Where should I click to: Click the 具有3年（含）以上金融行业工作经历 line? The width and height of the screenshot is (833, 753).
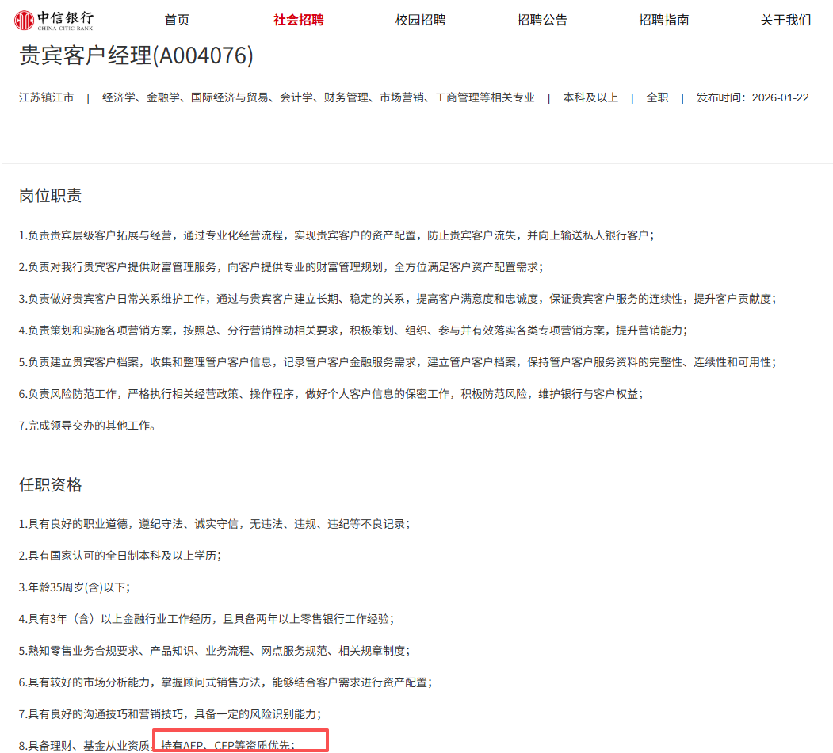[x=206, y=618]
